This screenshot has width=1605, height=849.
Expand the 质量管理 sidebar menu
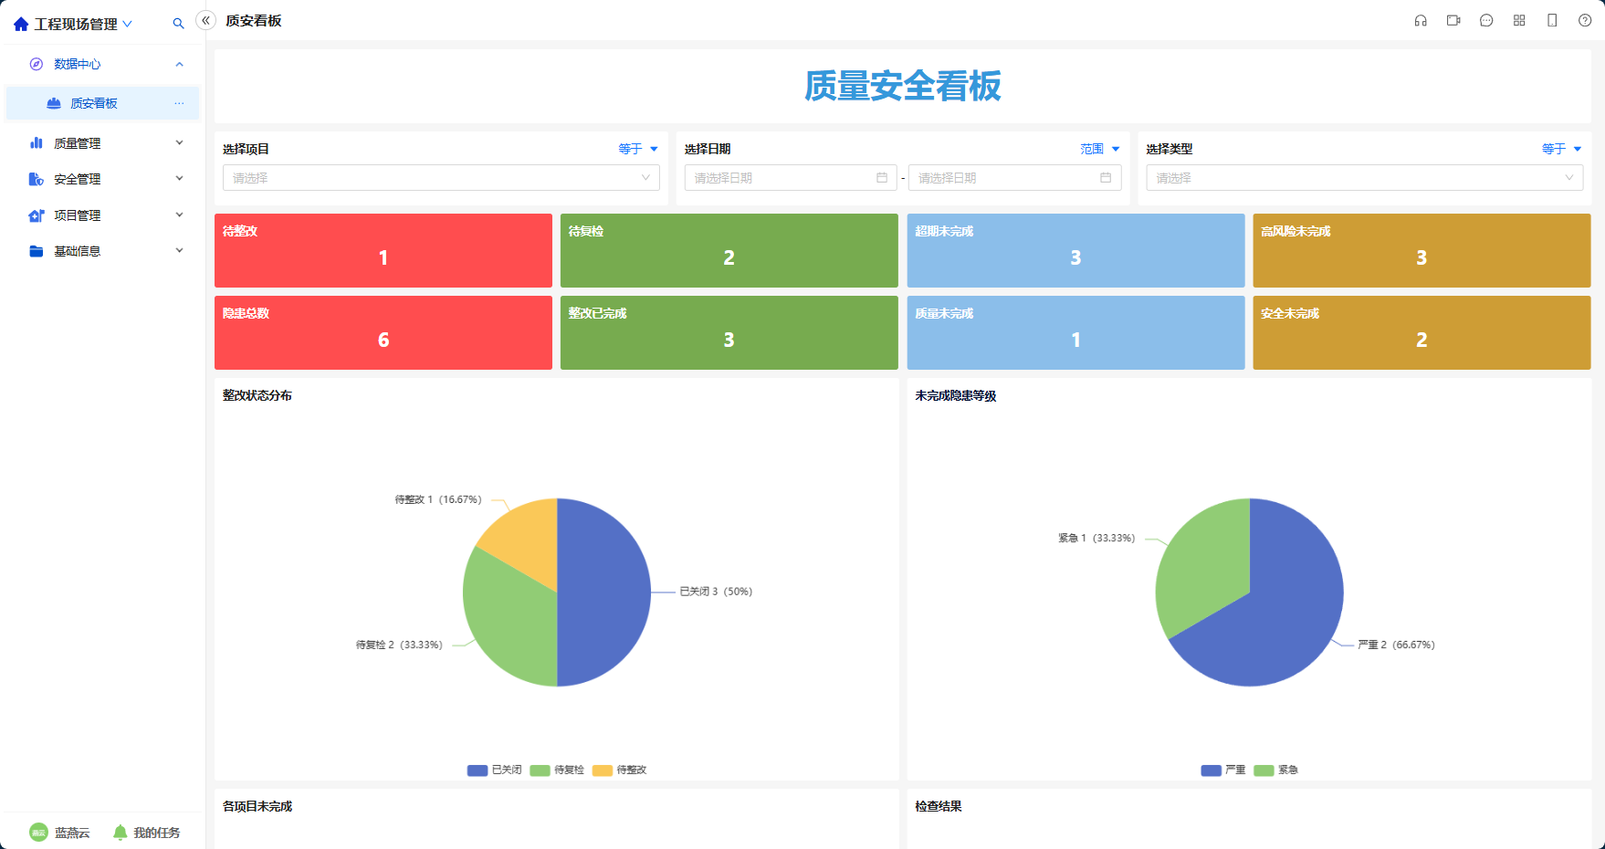point(103,143)
